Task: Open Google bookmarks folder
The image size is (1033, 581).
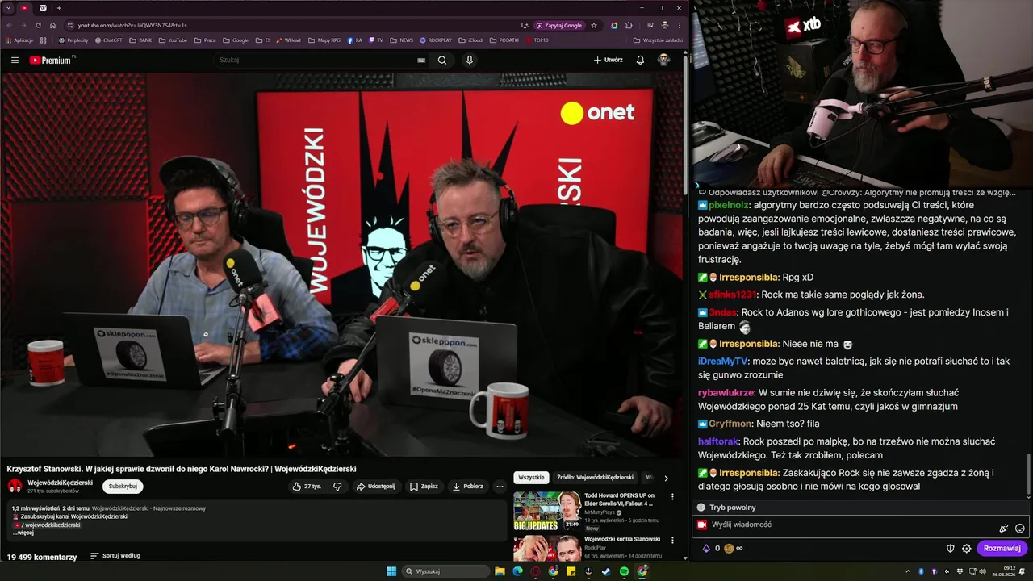Action: 236,40
